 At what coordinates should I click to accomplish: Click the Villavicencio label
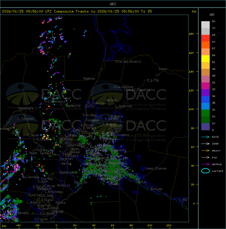click(x=55, y=101)
